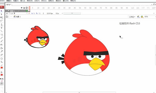Select the Text tool
The height and width of the screenshot is (93, 156).
click(2, 28)
